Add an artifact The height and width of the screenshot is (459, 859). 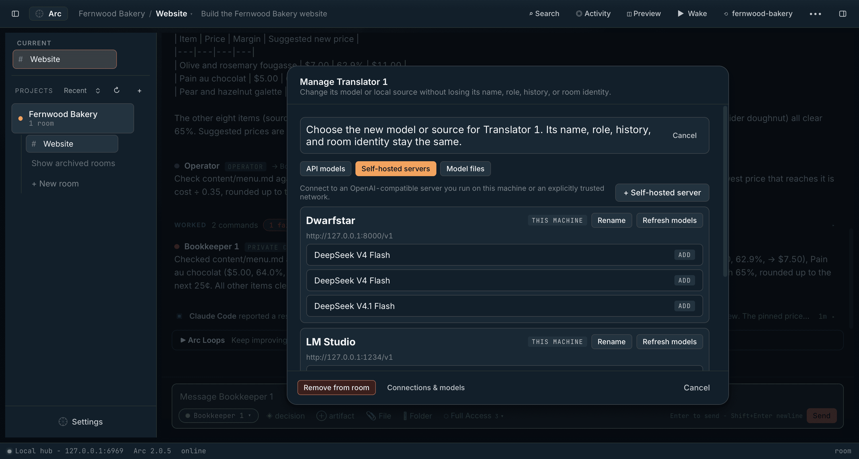click(335, 416)
